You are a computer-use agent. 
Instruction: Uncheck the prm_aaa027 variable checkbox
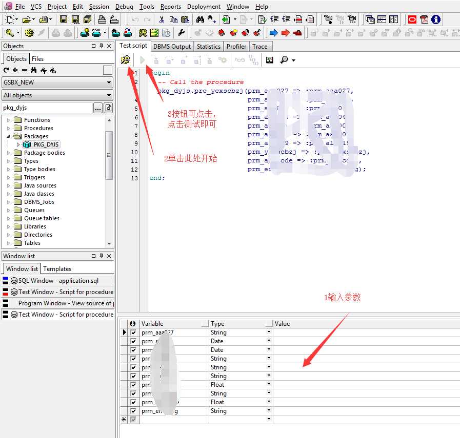134,332
